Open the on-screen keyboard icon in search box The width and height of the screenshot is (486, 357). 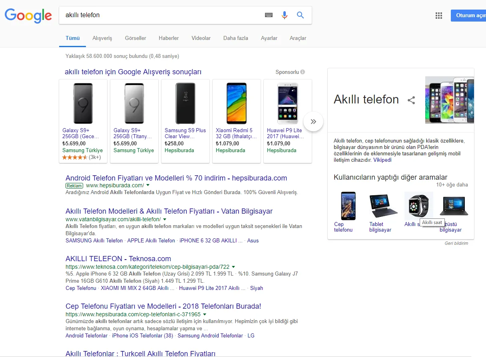[x=269, y=15]
